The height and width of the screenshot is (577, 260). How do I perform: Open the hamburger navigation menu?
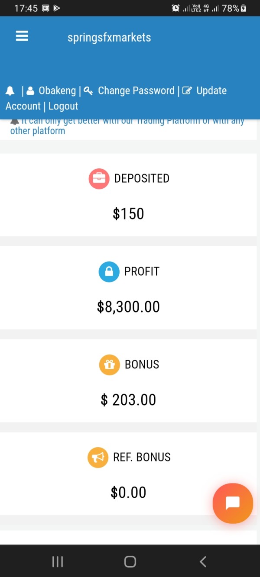(x=22, y=36)
